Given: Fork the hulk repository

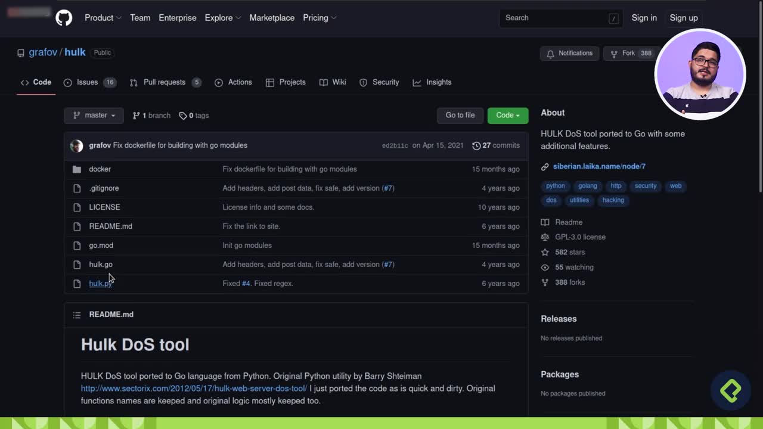Looking at the screenshot, I should pos(631,54).
